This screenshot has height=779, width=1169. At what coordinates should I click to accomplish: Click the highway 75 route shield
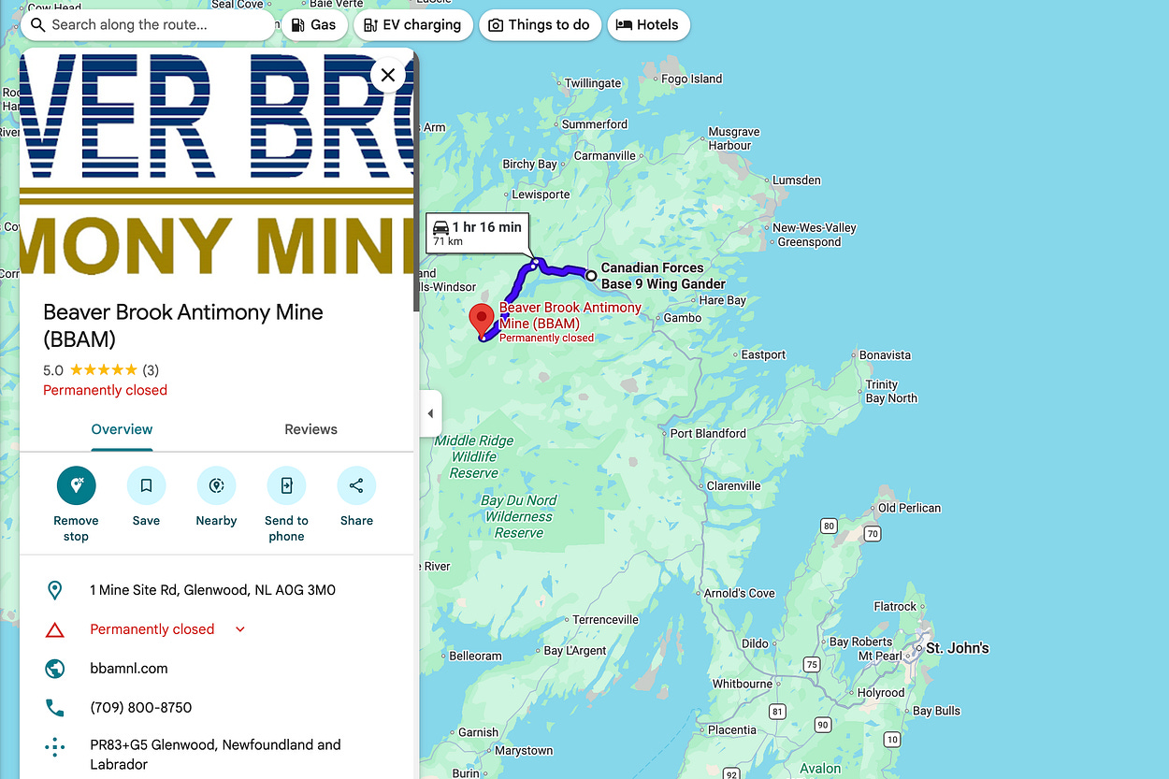(812, 665)
